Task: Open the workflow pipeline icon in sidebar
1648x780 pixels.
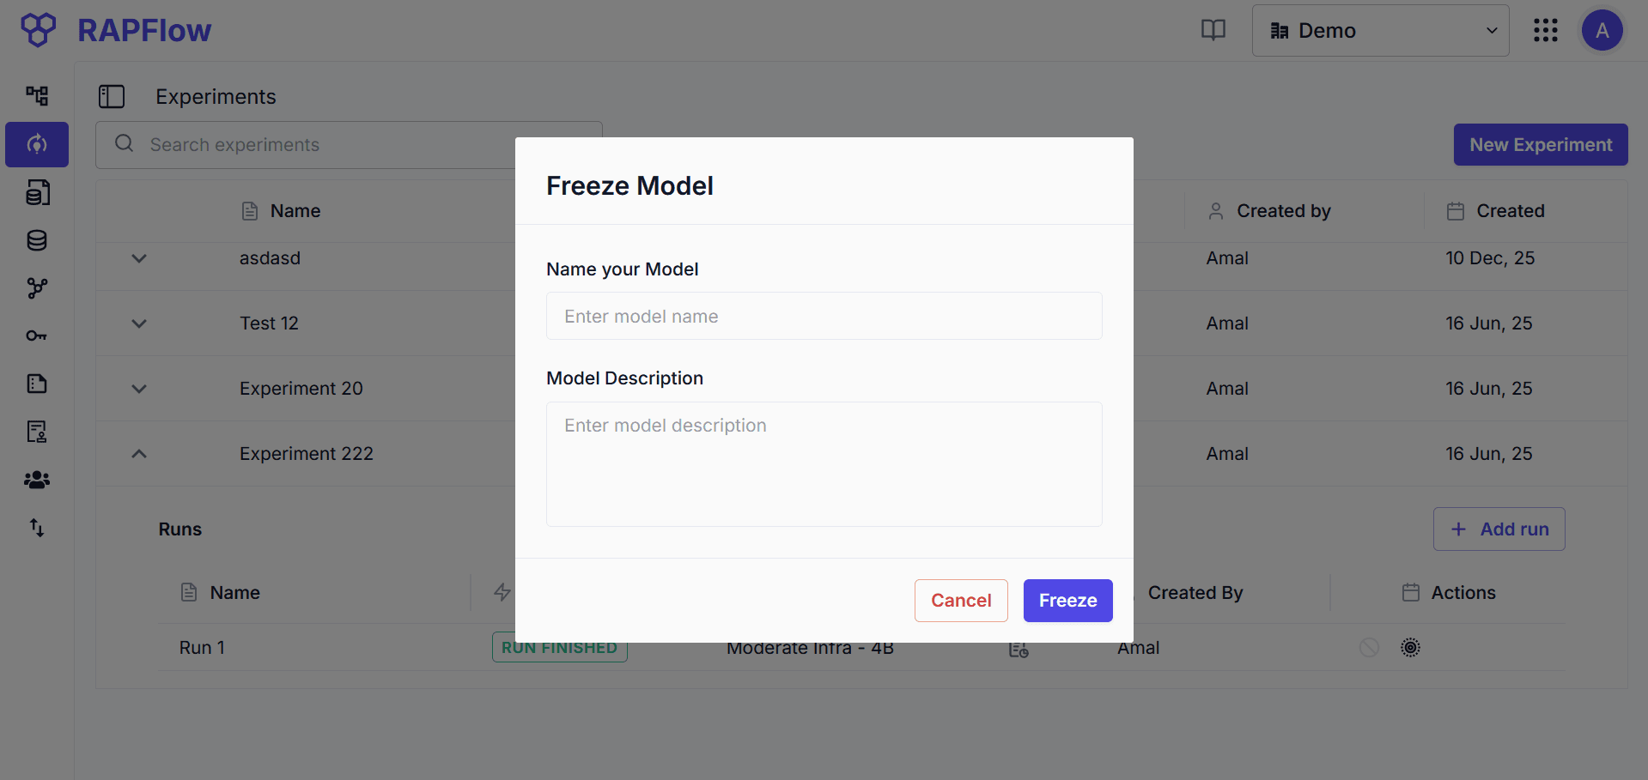Action: click(x=37, y=96)
